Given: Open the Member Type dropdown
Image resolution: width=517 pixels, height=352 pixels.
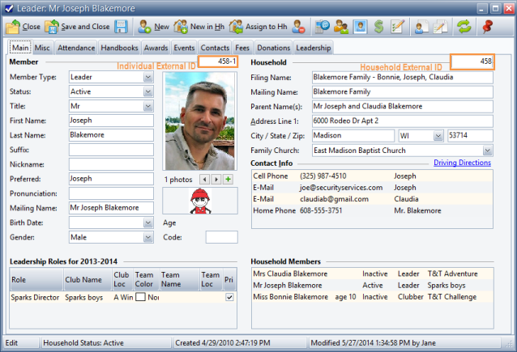Looking at the screenshot, I should tap(147, 78).
